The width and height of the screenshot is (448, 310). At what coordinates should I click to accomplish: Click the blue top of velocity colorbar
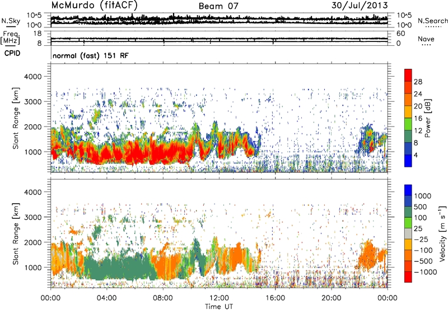pyautogui.click(x=408, y=190)
